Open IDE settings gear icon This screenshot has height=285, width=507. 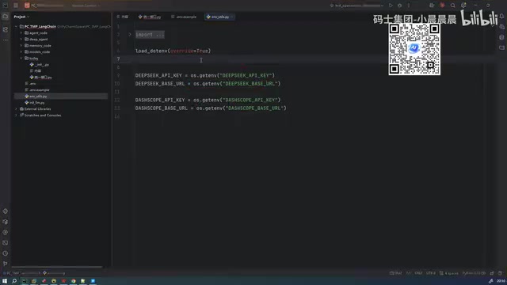click(463, 6)
